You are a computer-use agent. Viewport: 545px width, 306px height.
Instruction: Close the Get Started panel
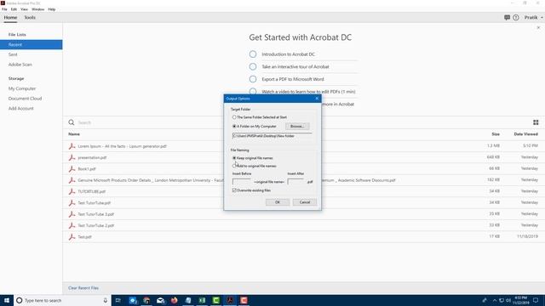(x=538, y=28)
